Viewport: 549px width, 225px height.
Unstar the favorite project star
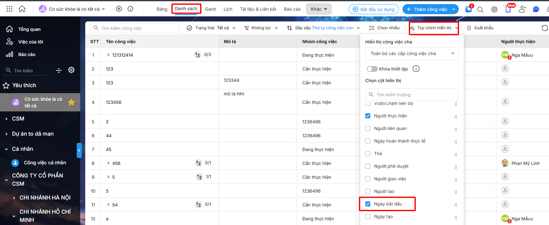pos(71,102)
